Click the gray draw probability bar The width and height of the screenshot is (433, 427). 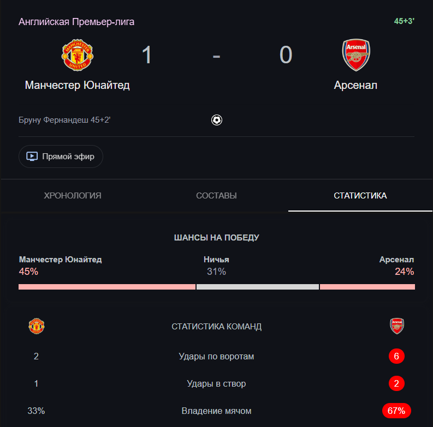tap(257, 287)
